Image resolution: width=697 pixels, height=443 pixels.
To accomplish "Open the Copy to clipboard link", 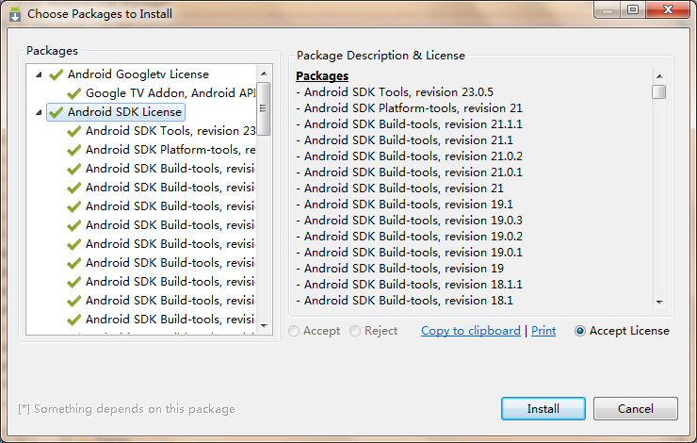I will click(x=471, y=331).
